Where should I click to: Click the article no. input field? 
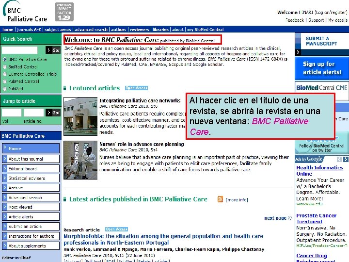[x=34, y=113]
